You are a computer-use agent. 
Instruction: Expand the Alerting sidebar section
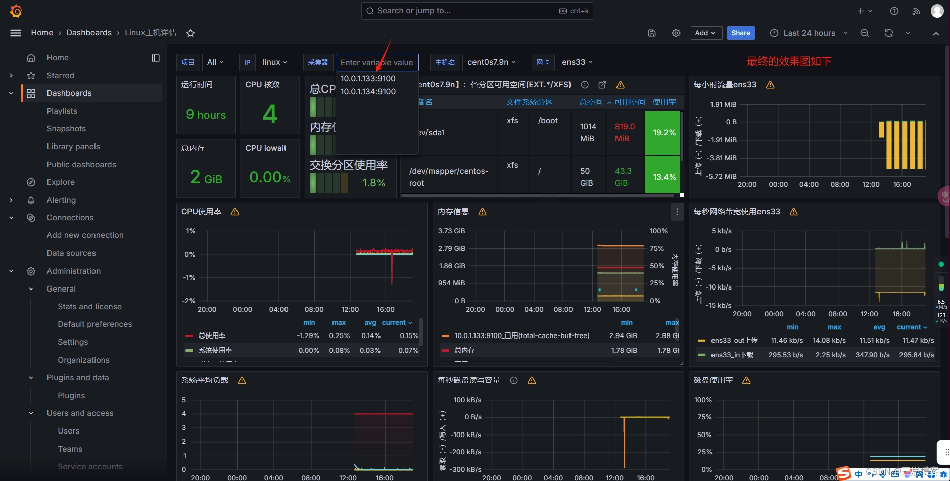point(11,200)
